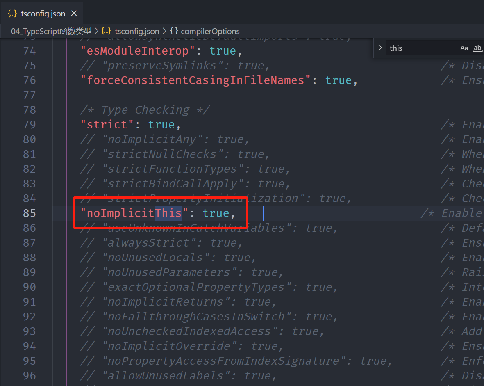
Task: Expand the replace field in find widget
Action: [380, 48]
